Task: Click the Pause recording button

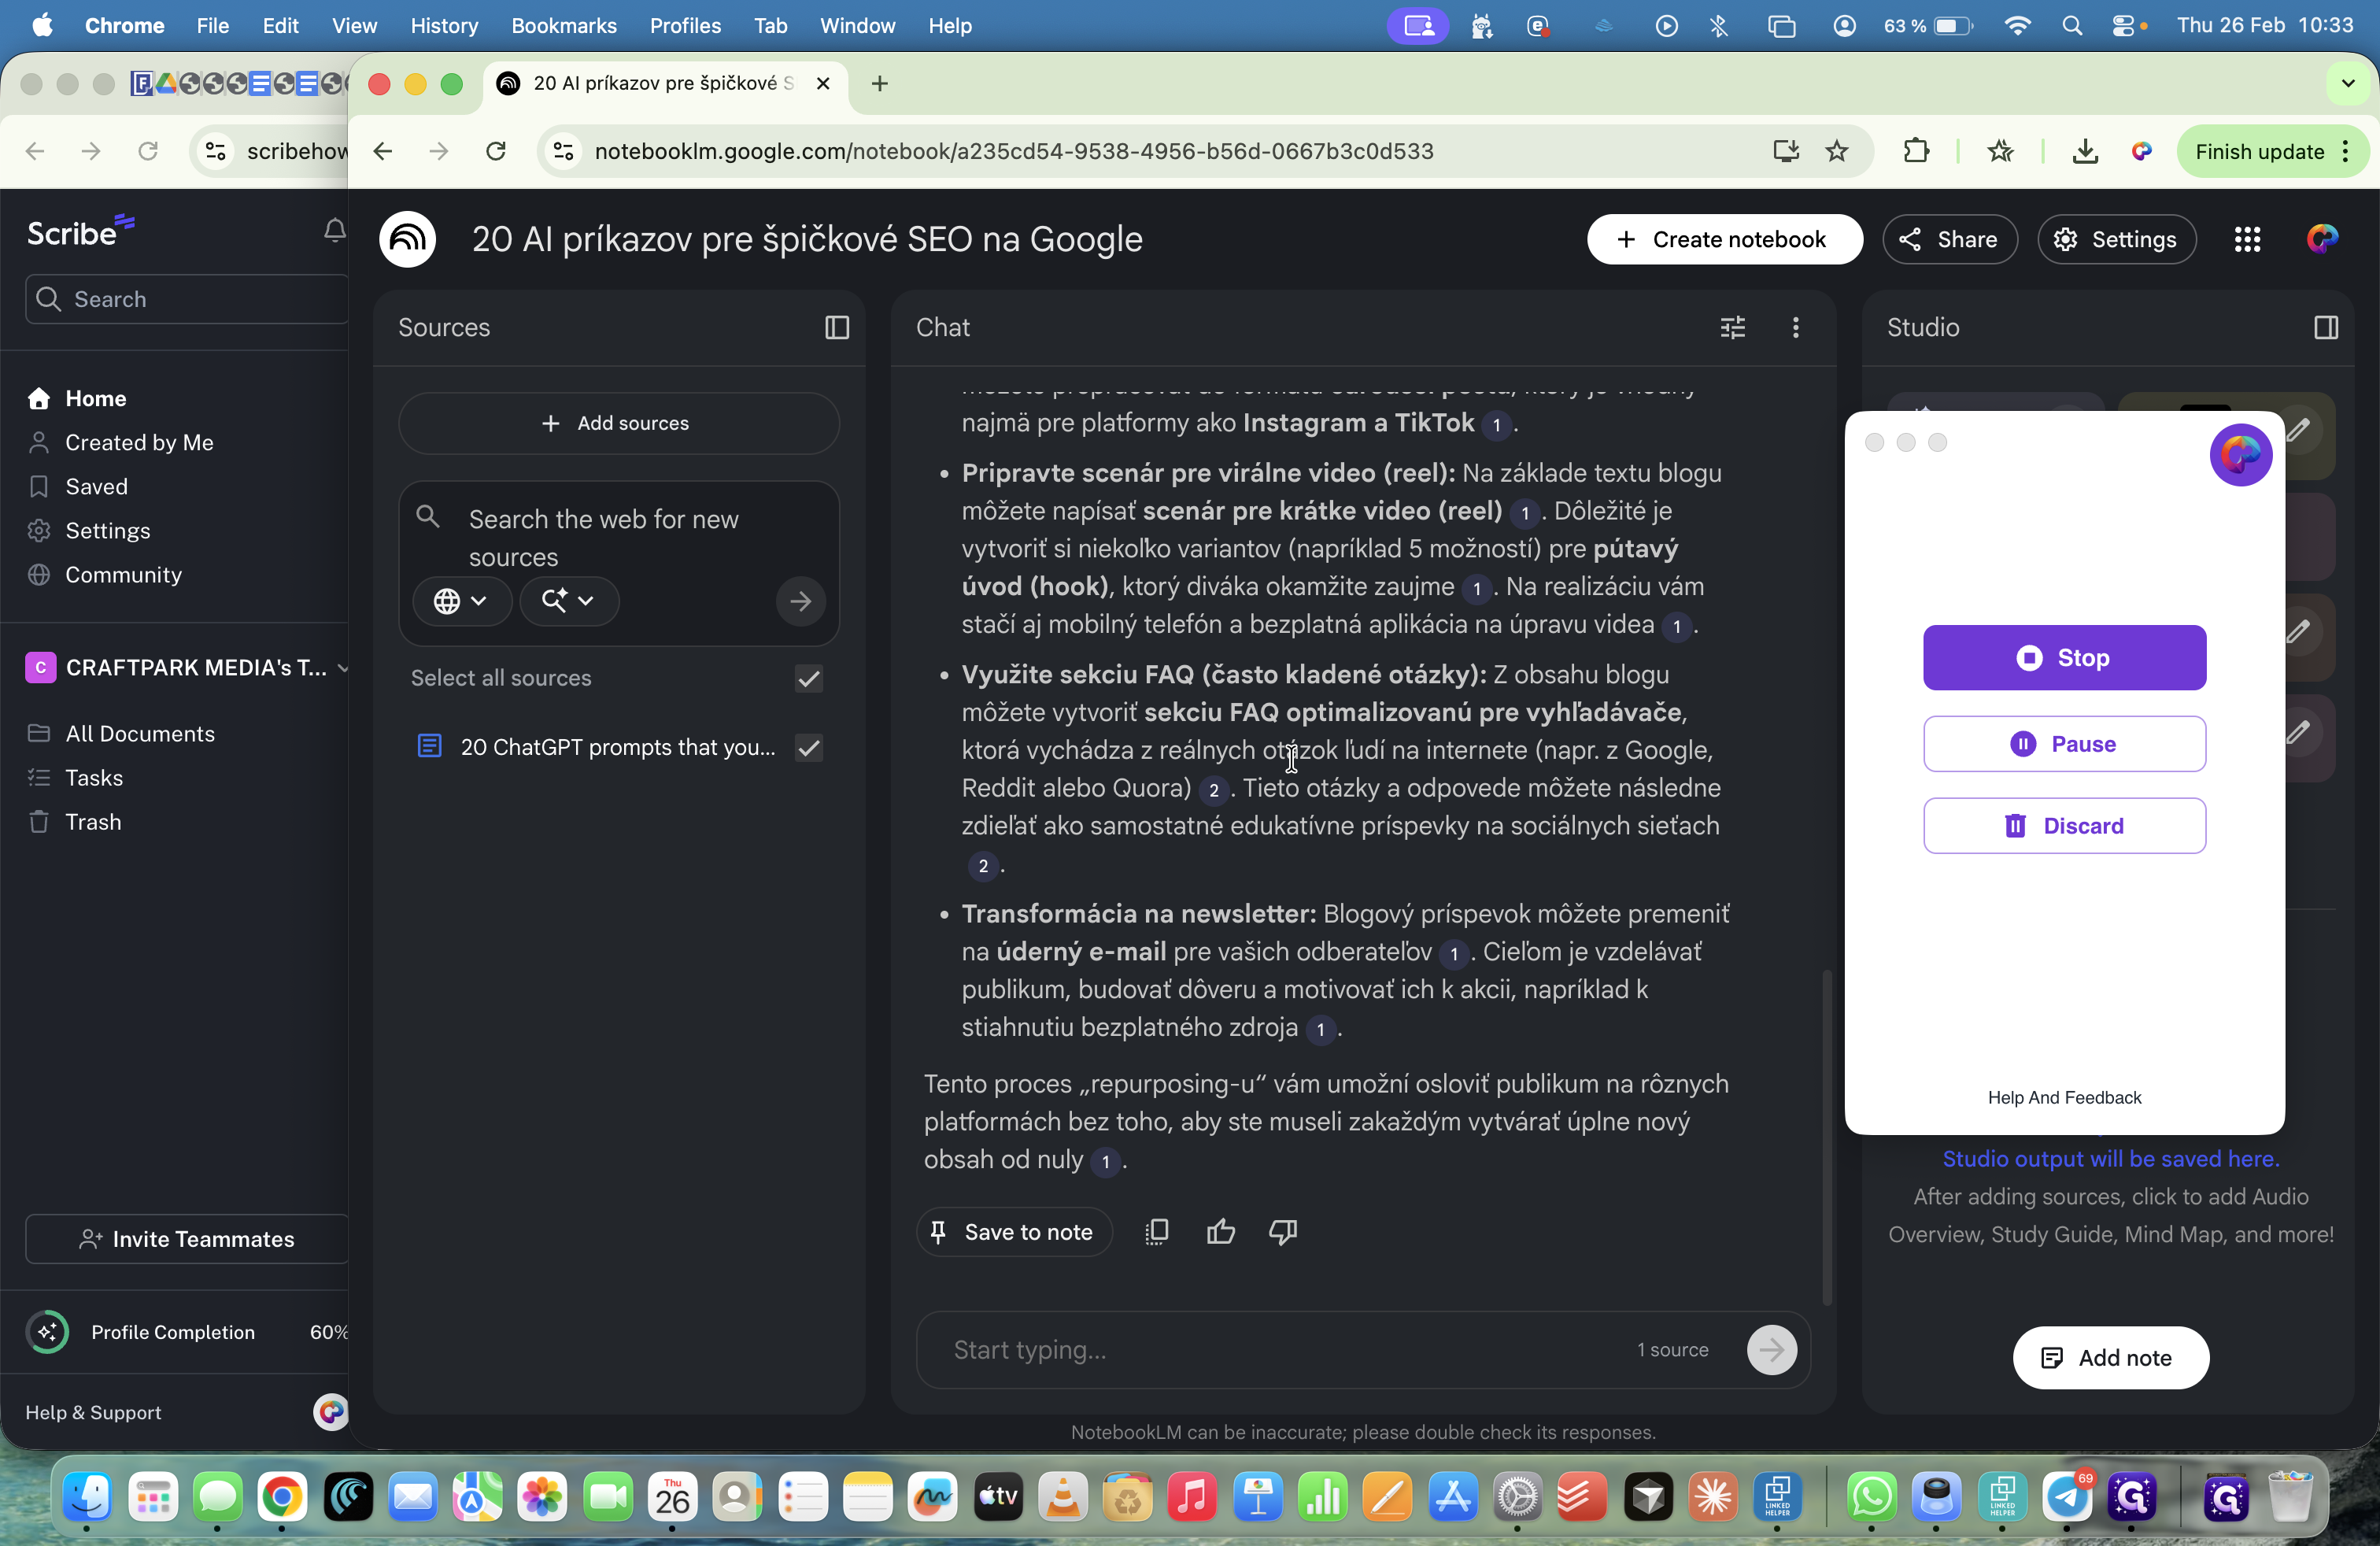Action: click(x=2064, y=743)
